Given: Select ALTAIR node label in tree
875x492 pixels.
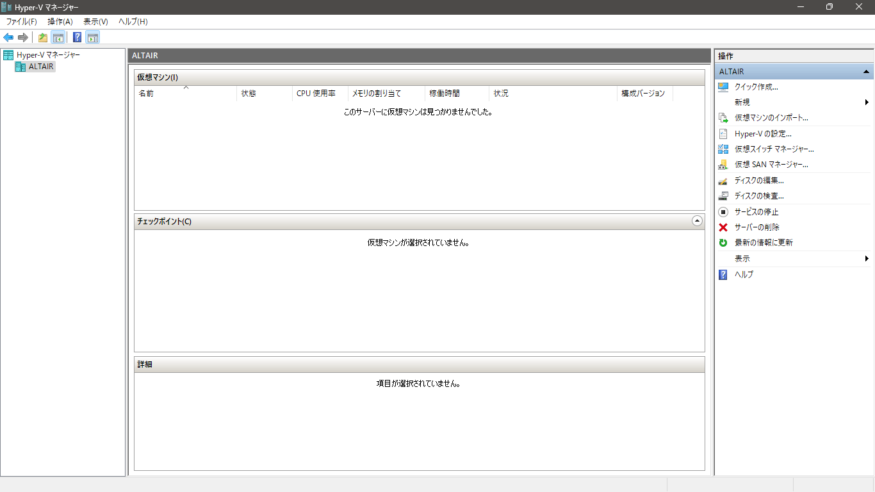Looking at the screenshot, I should (41, 67).
